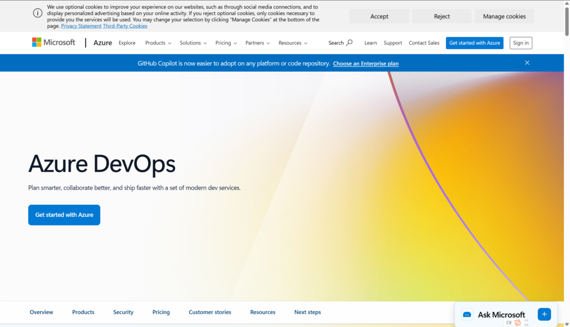Open the Explore menu item

coord(127,43)
